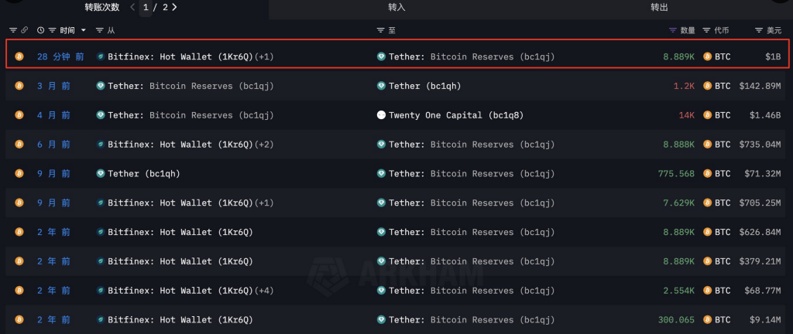Click the purple 数量 filter icon

[673, 30]
